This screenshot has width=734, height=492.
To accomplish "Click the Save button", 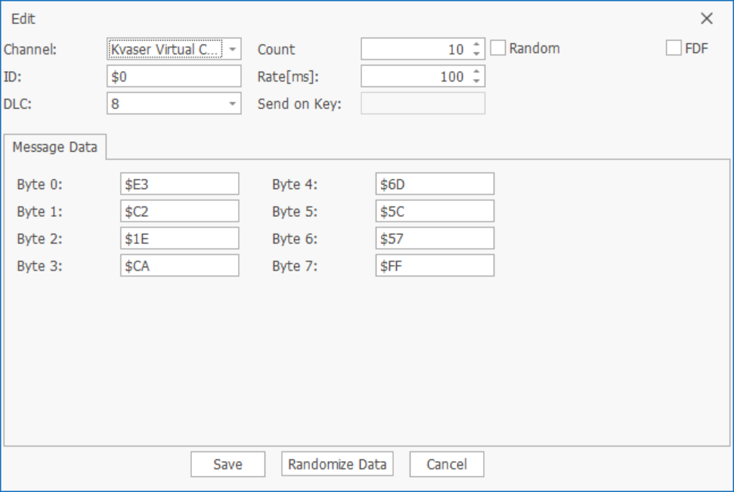I will [228, 464].
